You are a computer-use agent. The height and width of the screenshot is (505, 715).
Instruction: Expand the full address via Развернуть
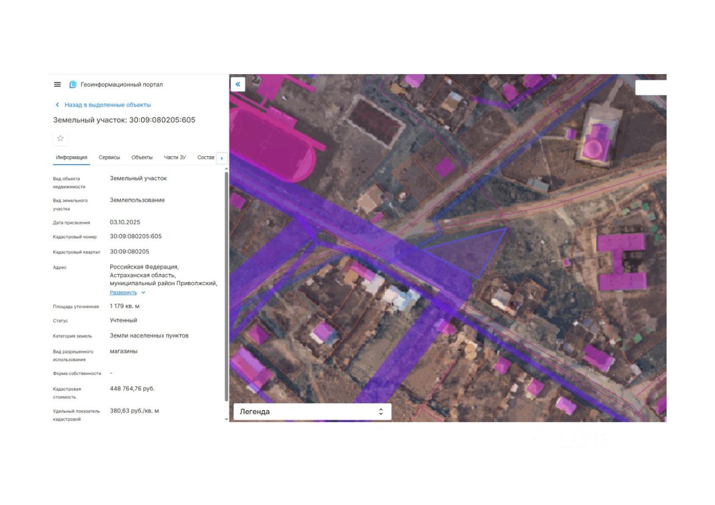[x=123, y=292]
